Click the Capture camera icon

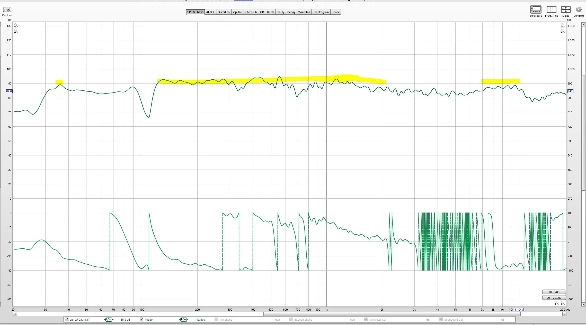pyautogui.click(x=7, y=10)
